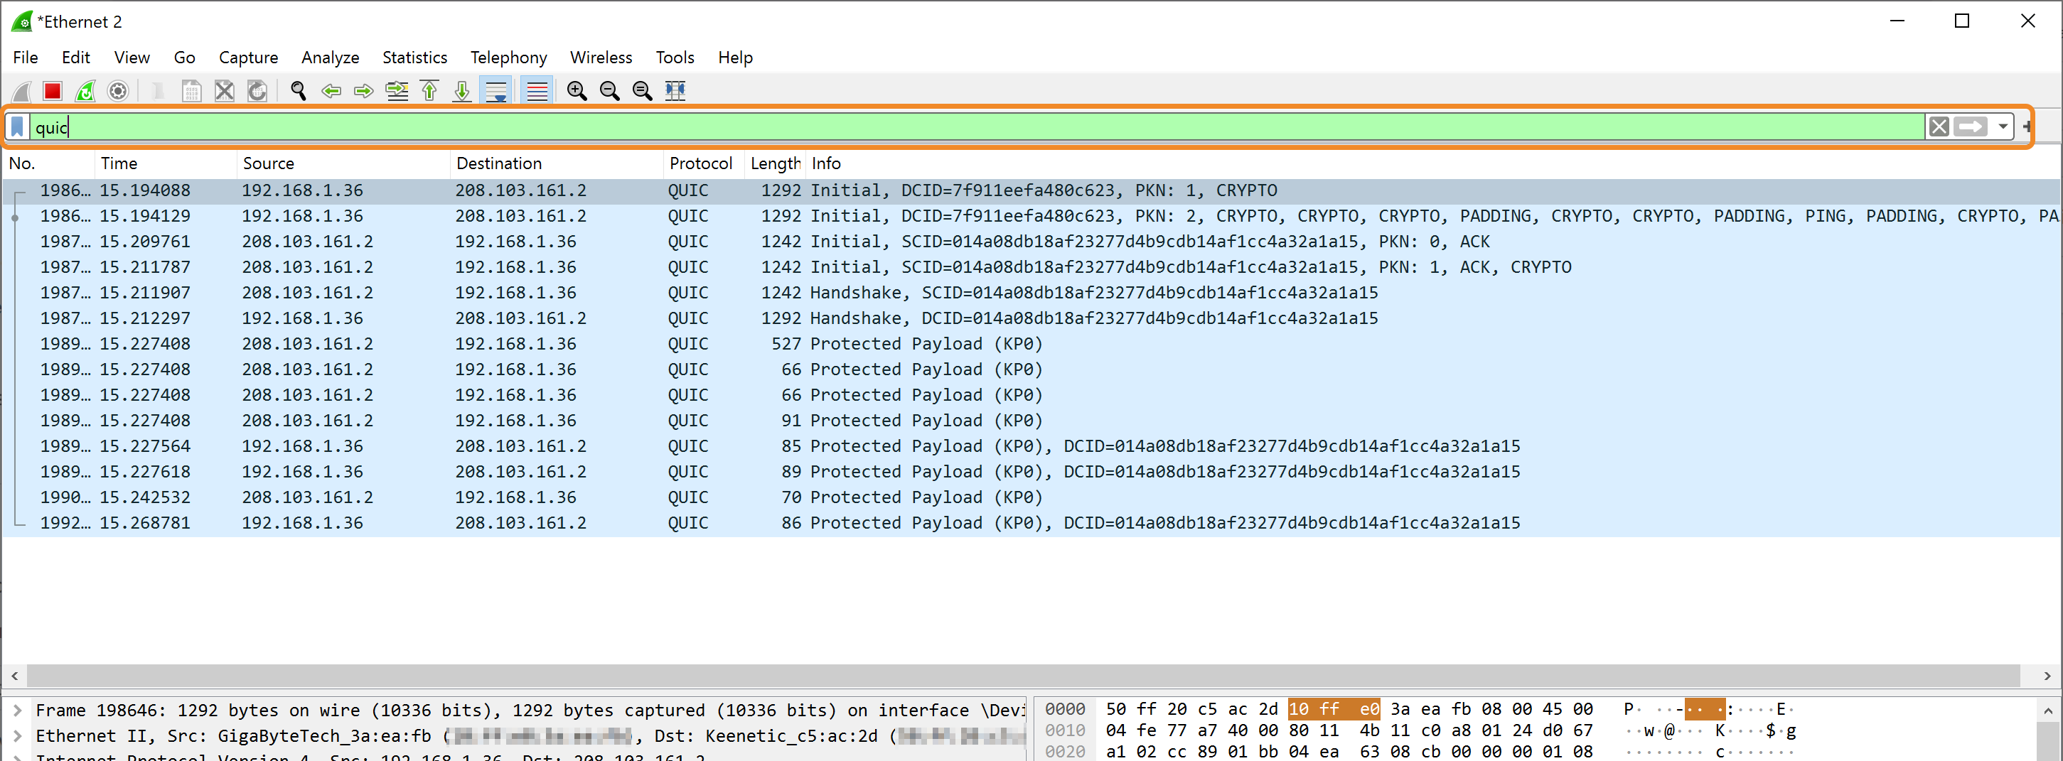Restart the current capture

86,91
